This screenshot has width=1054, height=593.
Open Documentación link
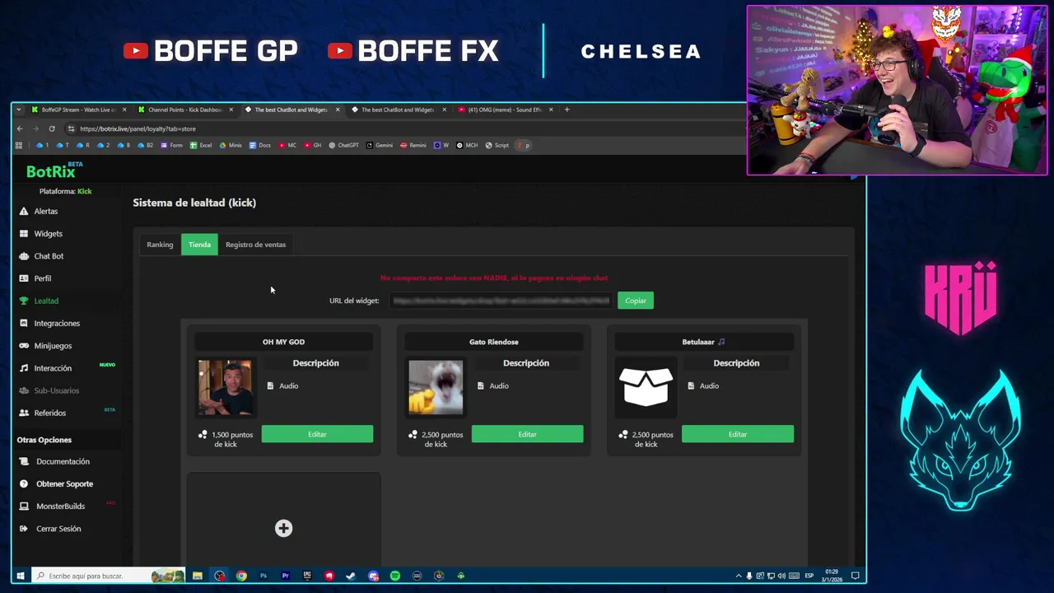point(63,461)
